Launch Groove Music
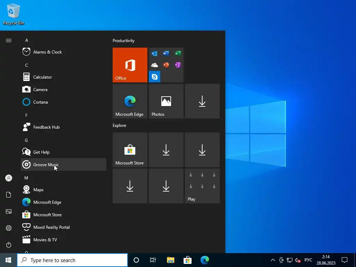 [64, 164]
